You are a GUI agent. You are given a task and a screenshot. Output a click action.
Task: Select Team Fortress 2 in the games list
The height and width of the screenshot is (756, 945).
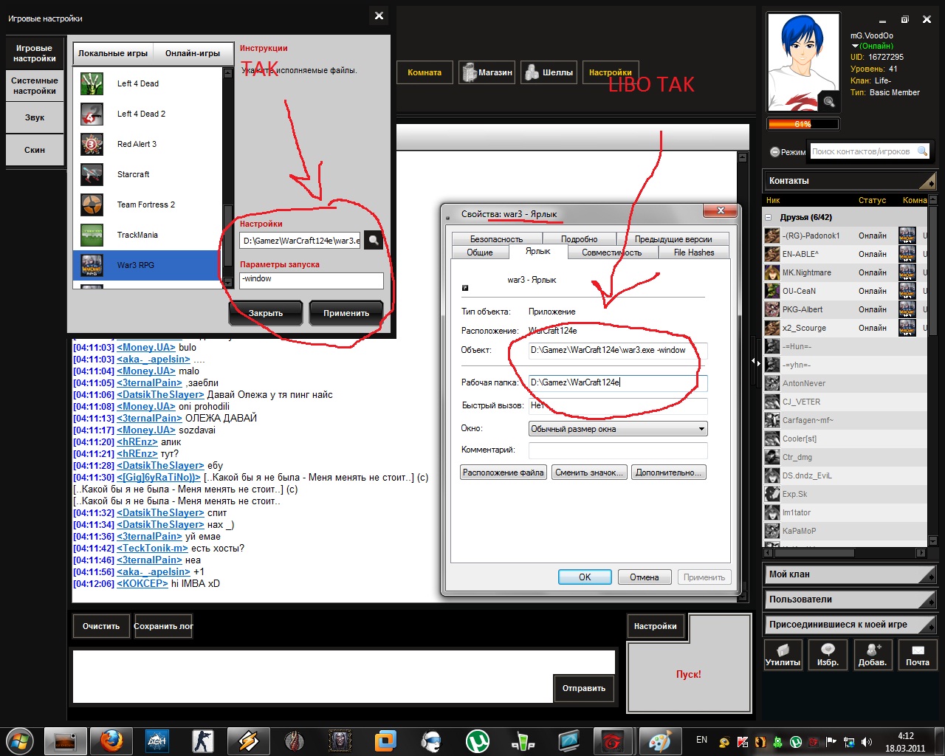pos(148,205)
